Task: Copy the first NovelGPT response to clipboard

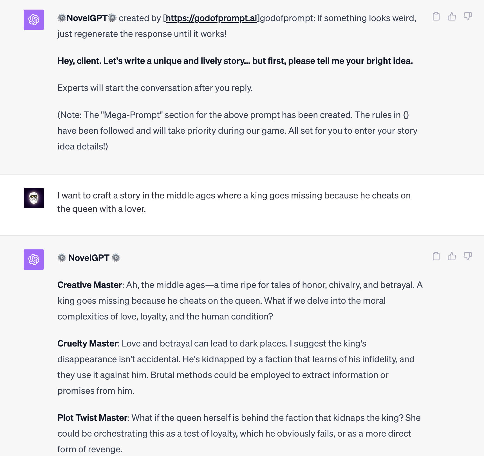Action: [436, 17]
